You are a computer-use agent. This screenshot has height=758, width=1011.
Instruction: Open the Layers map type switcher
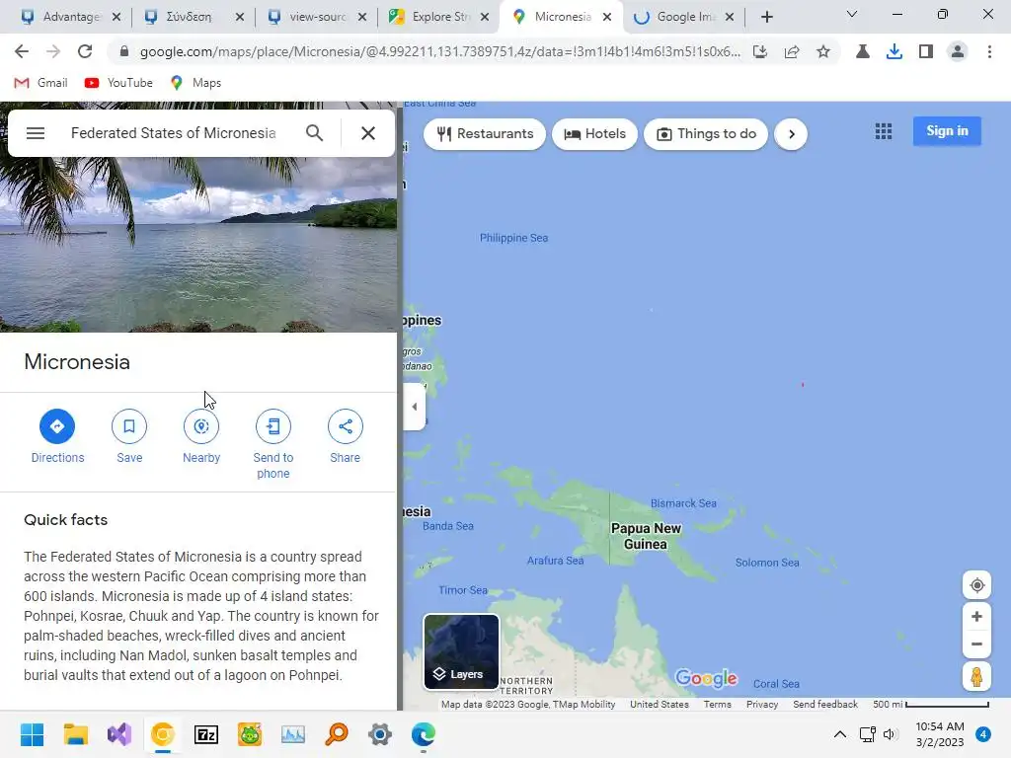461,651
